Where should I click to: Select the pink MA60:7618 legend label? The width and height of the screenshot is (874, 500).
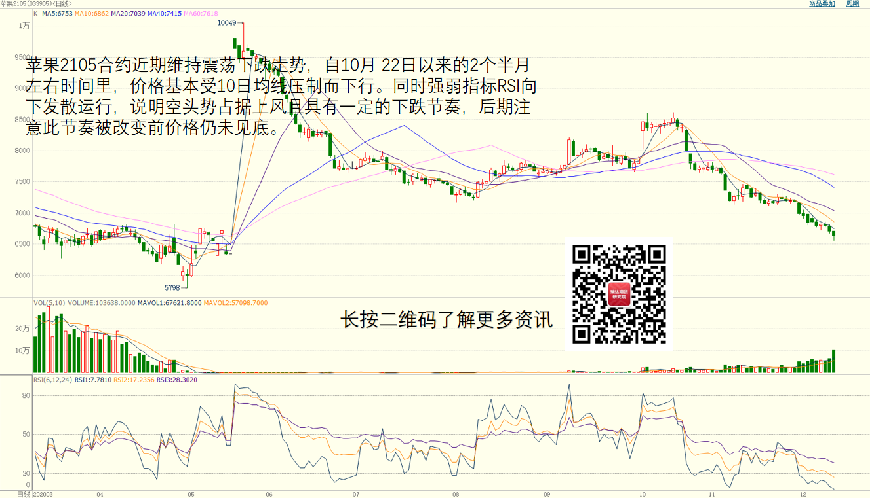[200, 13]
